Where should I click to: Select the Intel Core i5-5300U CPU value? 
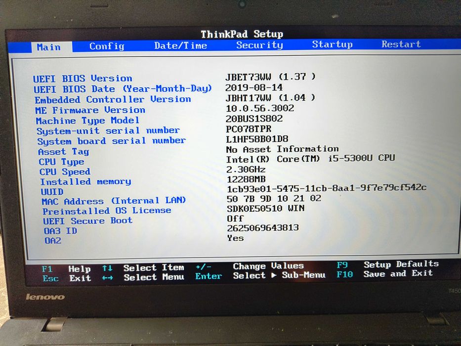(310, 159)
